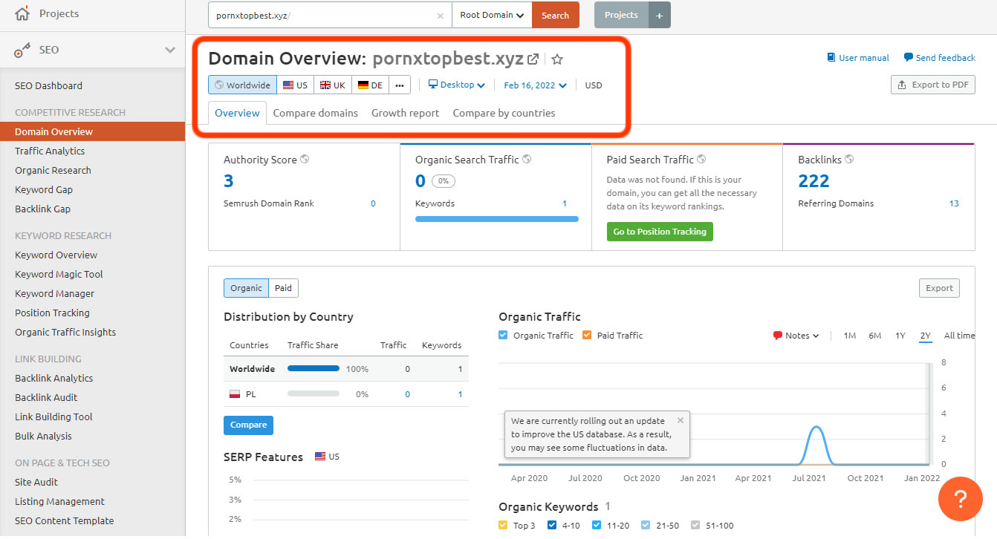Select 1Y chart time range

(x=900, y=336)
